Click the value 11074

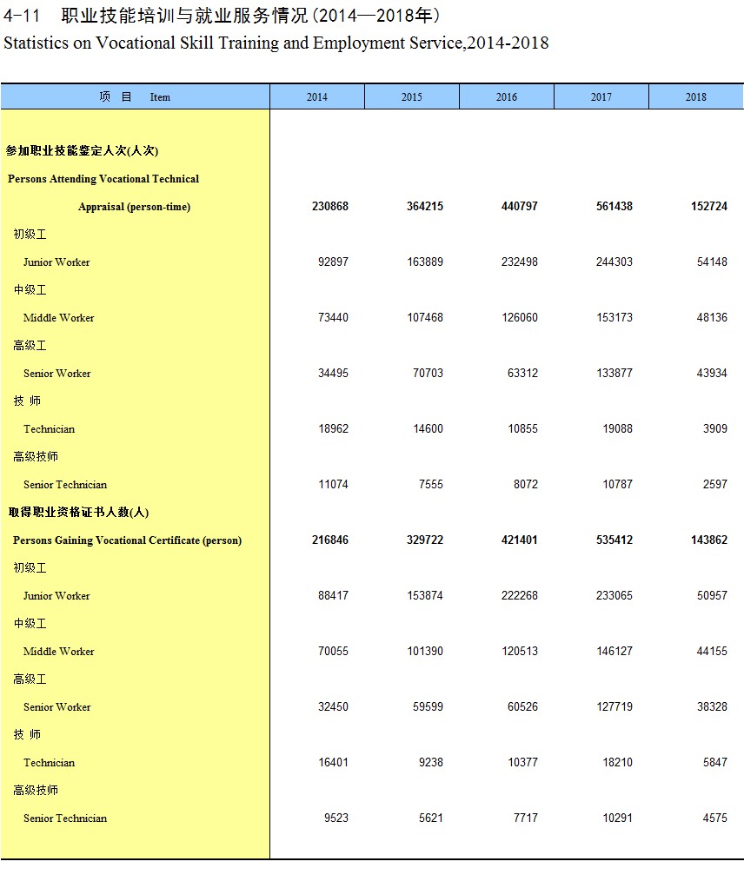pos(333,484)
